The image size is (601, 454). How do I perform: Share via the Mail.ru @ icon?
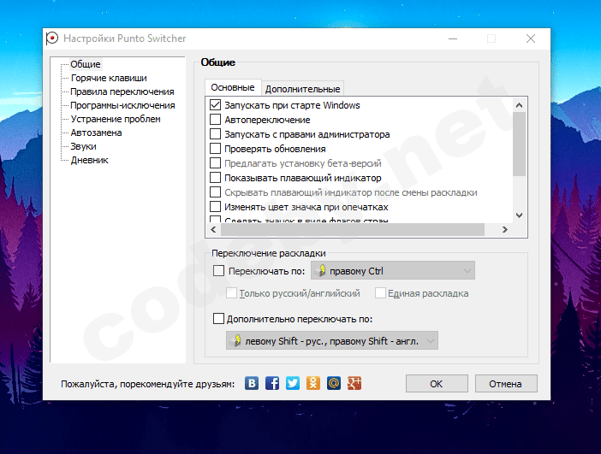[x=334, y=383]
